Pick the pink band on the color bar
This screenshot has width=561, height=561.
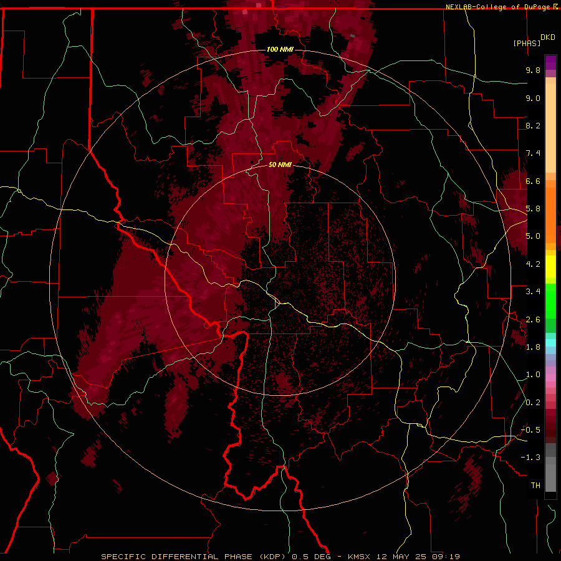pyautogui.click(x=550, y=378)
